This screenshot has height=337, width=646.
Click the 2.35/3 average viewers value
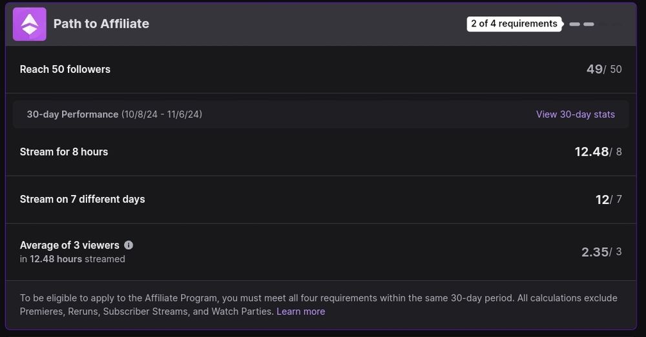pos(601,252)
